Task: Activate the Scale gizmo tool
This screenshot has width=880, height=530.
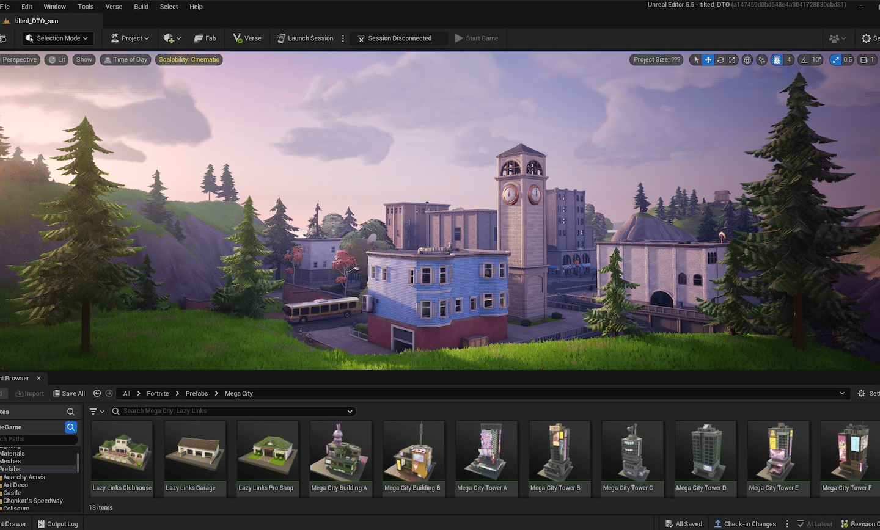Action: pyautogui.click(x=732, y=60)
